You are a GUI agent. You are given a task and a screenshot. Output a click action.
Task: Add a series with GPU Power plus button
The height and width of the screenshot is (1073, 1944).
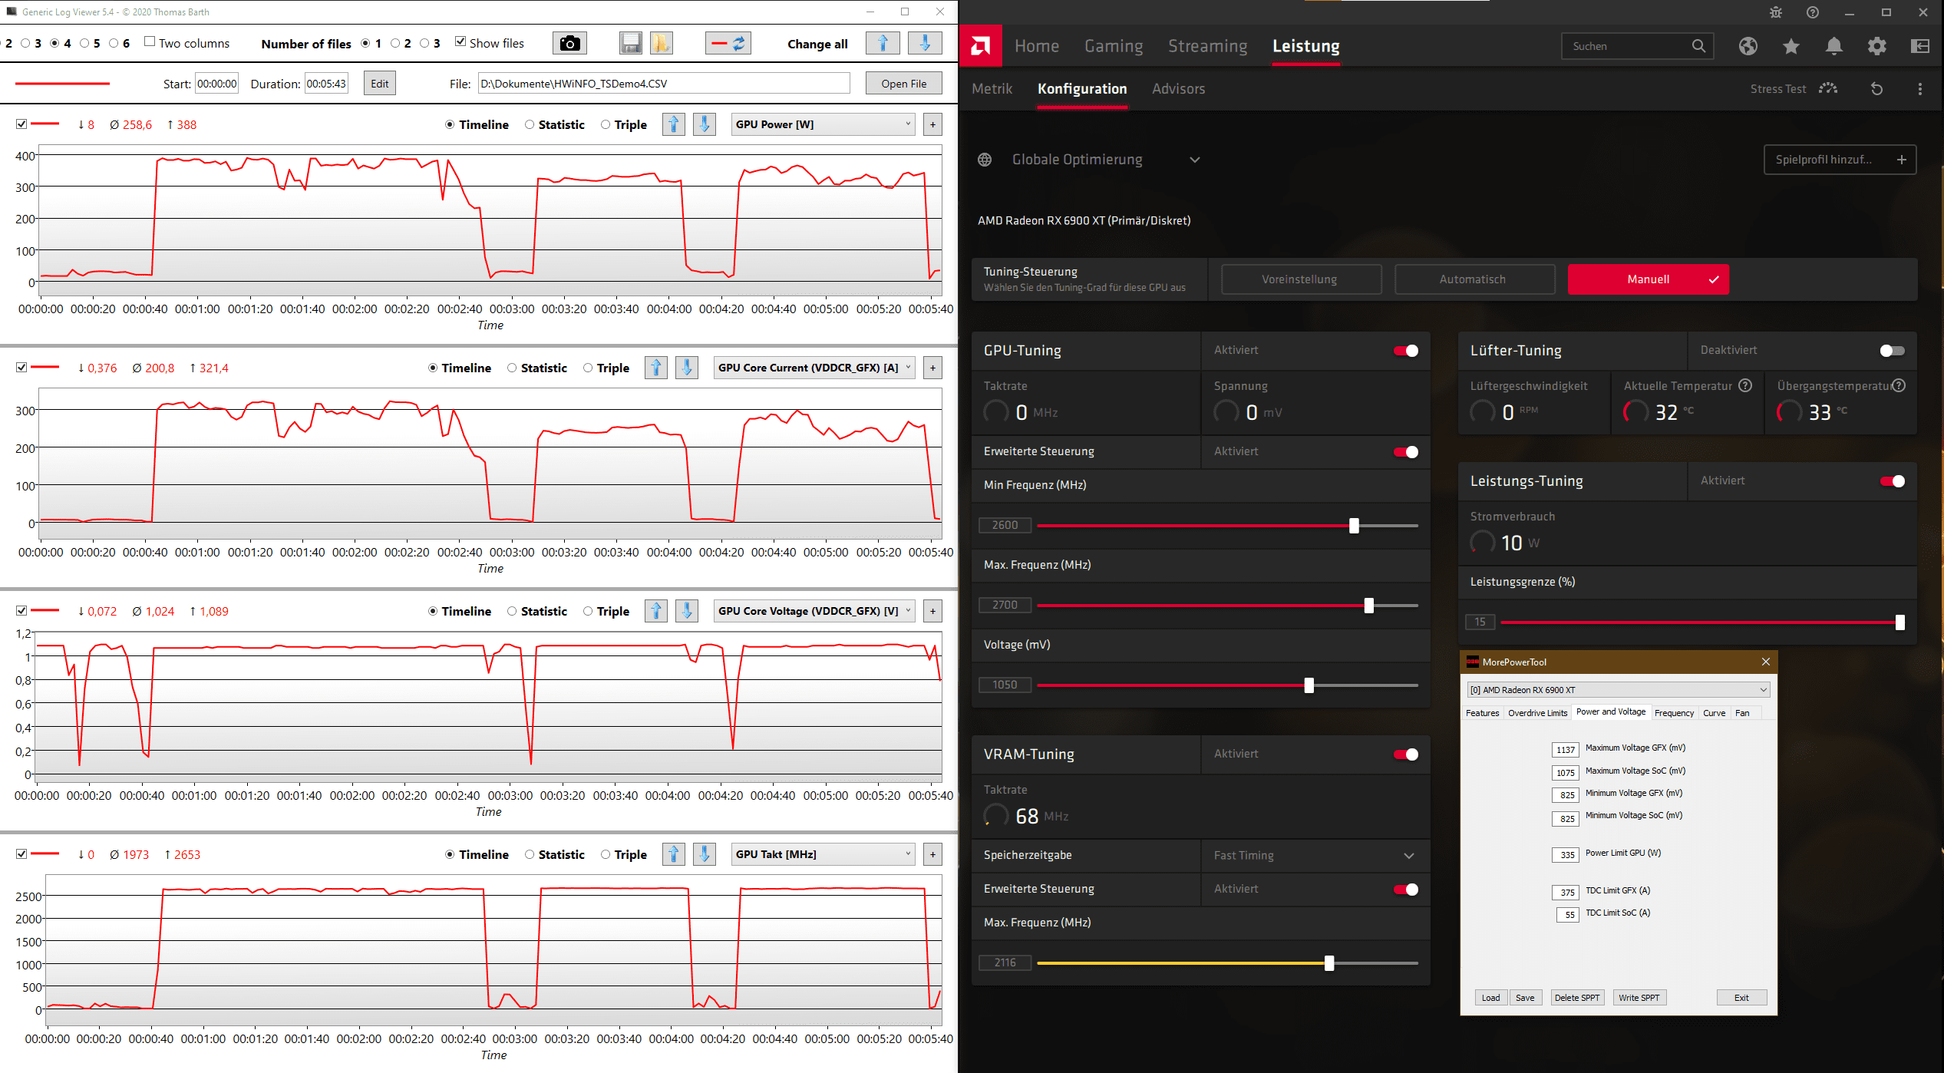932,124
